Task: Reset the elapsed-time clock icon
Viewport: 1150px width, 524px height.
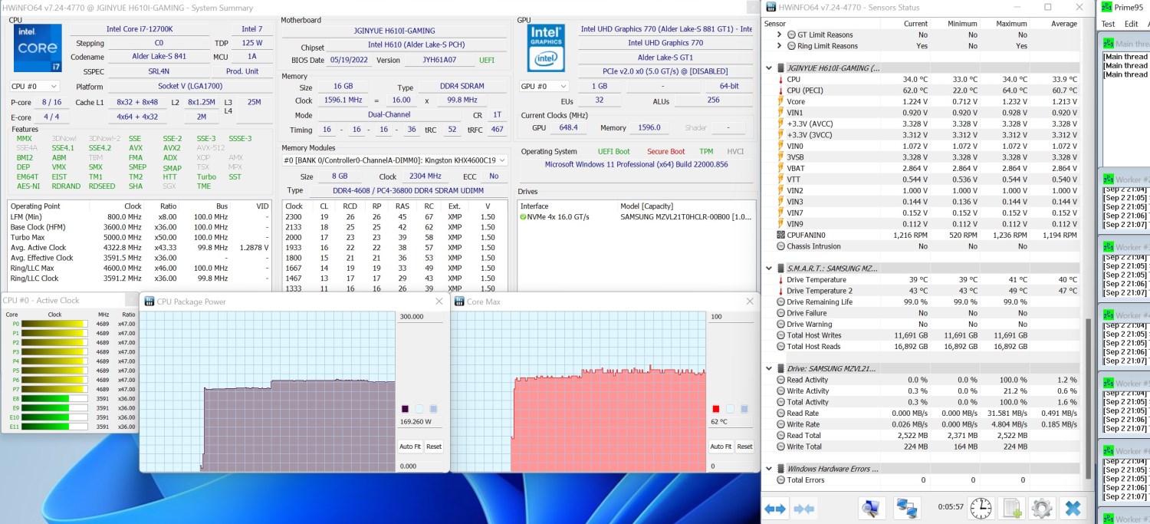Action: tap(980, 508)
